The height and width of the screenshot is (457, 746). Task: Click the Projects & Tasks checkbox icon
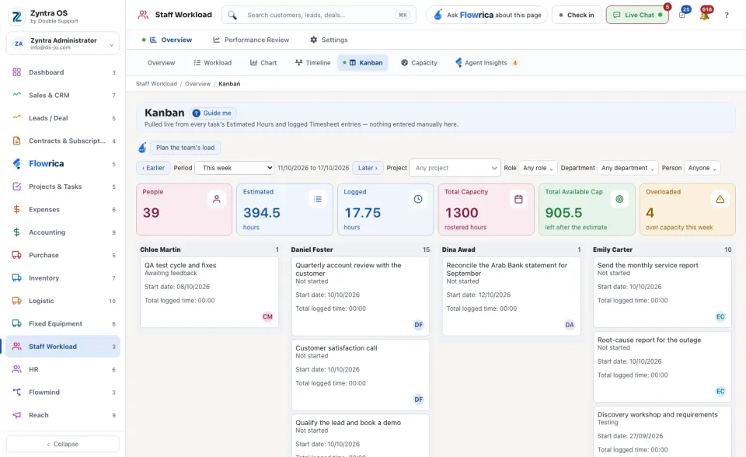(16, 186)
